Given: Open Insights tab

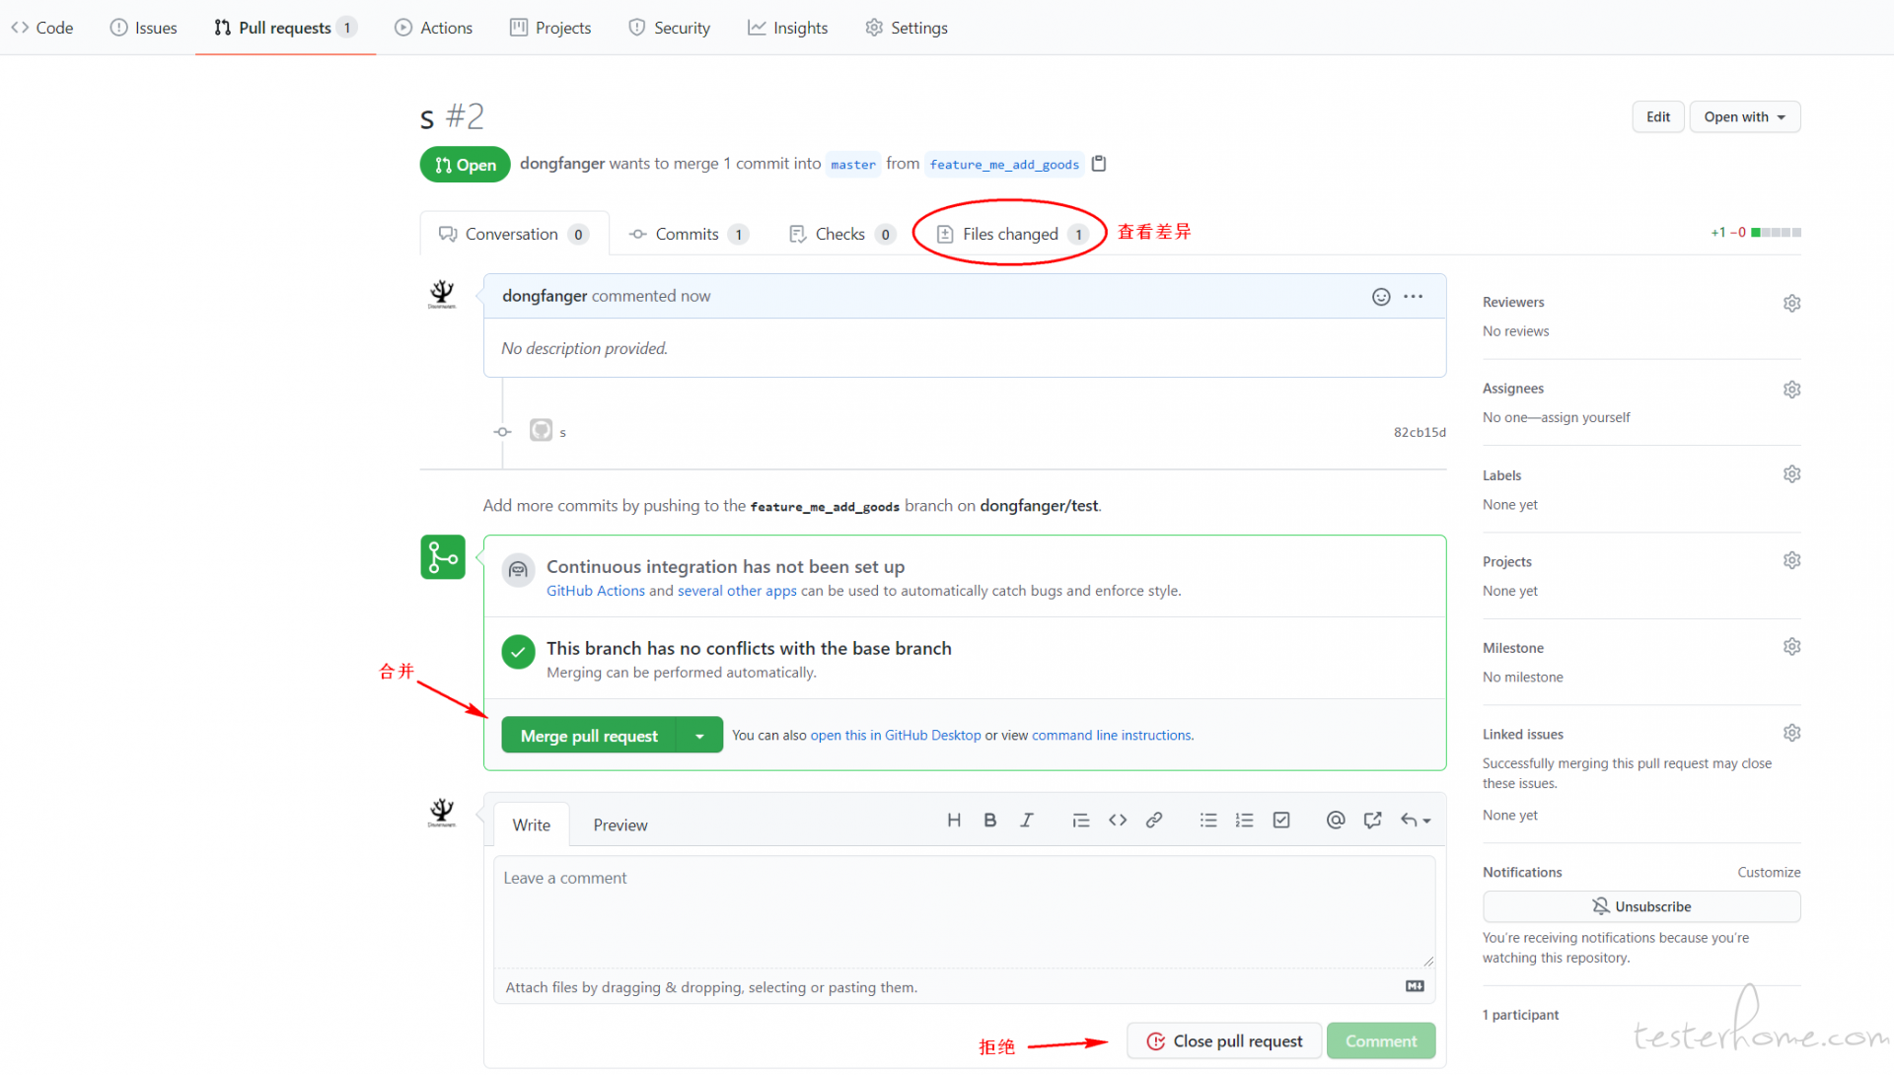Looking at the screenshot, I should click(x=787, y=28).
